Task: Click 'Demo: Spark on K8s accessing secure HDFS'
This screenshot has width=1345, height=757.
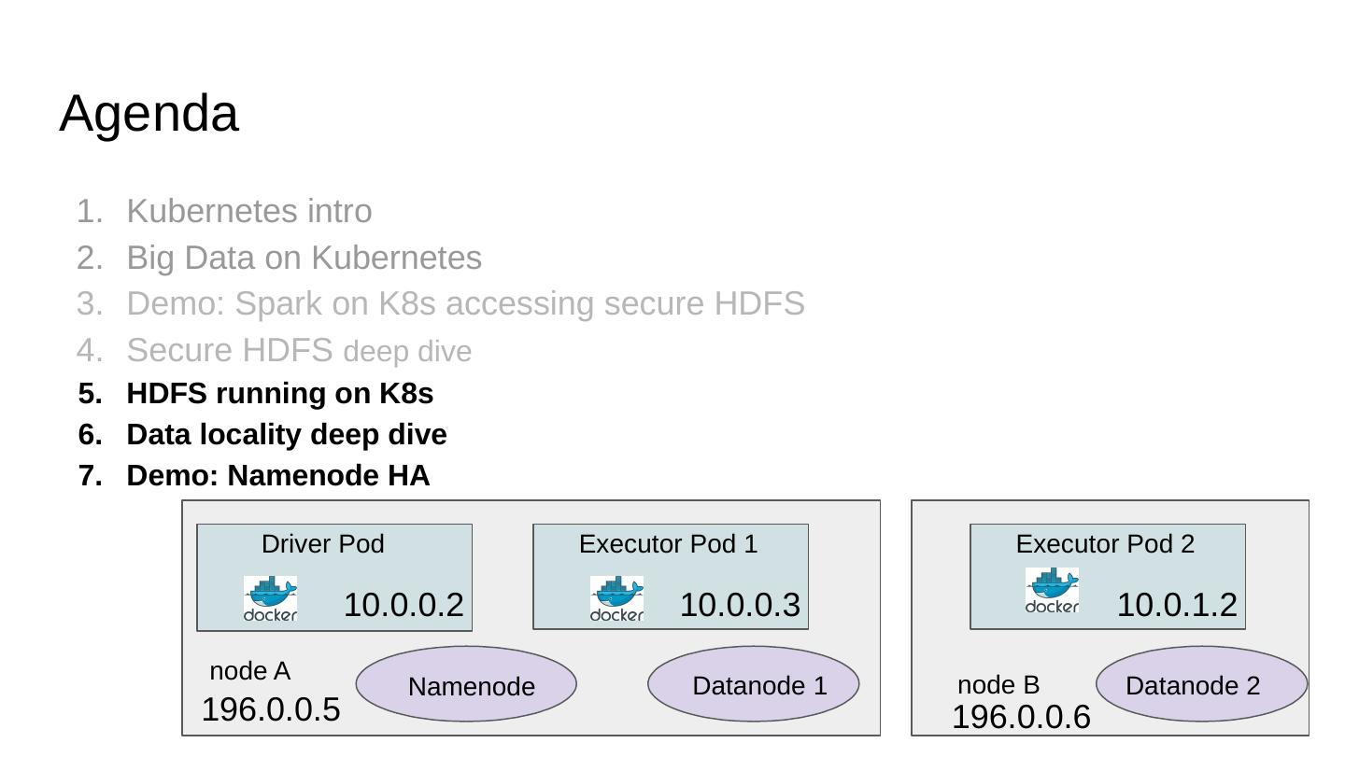Action: [x=465, y=304]
